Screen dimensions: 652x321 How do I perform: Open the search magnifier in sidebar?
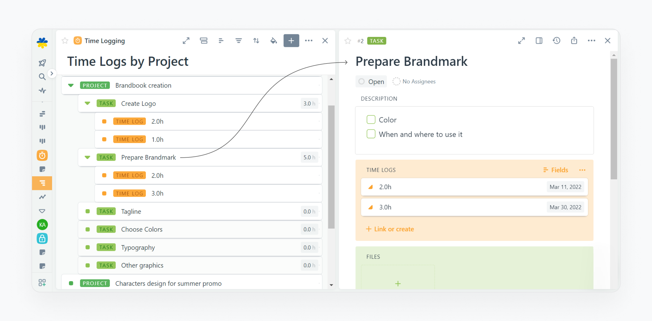click(x=42, y=77)
